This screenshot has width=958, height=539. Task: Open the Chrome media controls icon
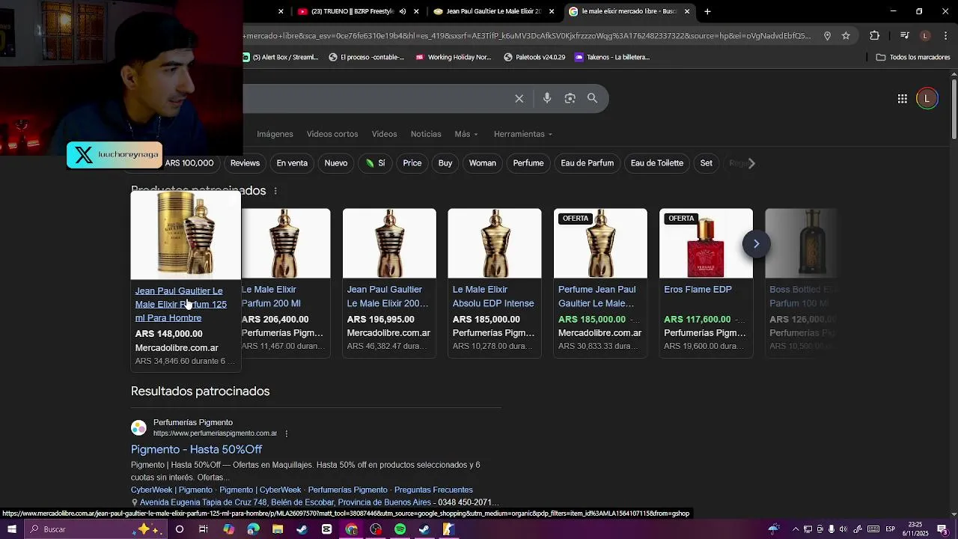904,35
